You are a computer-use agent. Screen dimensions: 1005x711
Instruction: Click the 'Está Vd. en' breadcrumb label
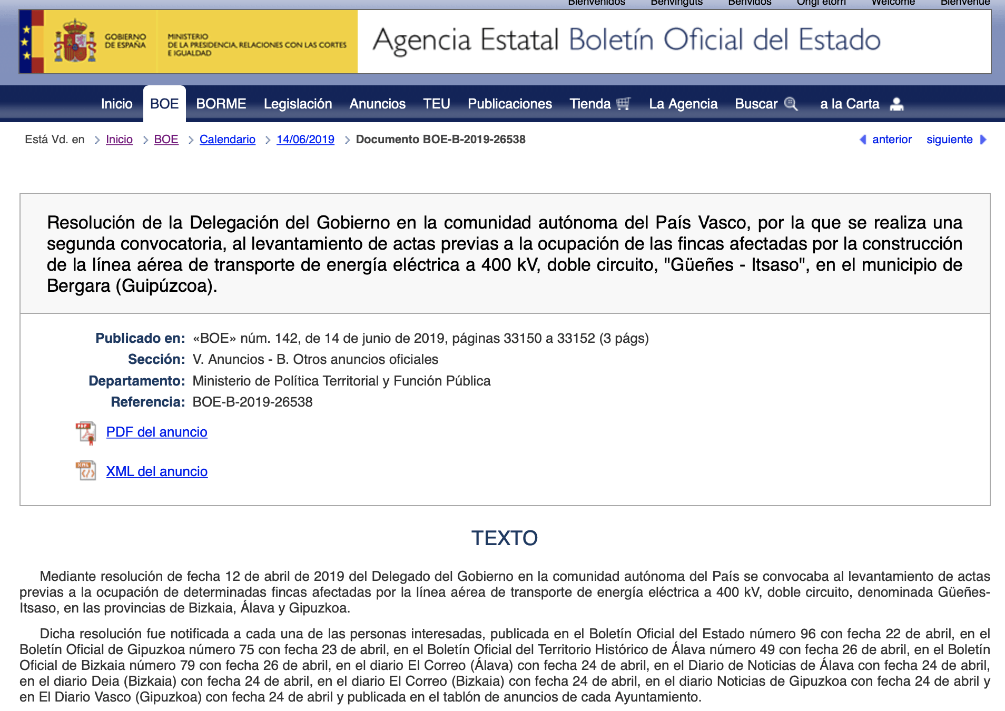tap(54, 140)
